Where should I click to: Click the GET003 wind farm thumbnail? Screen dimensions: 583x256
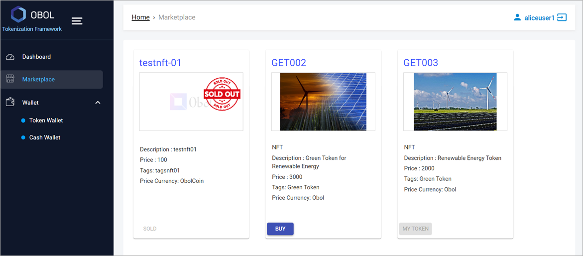point(455,102)
